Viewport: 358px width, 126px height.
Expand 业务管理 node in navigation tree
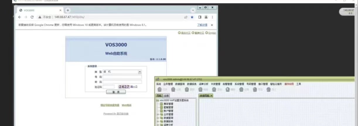158,114
